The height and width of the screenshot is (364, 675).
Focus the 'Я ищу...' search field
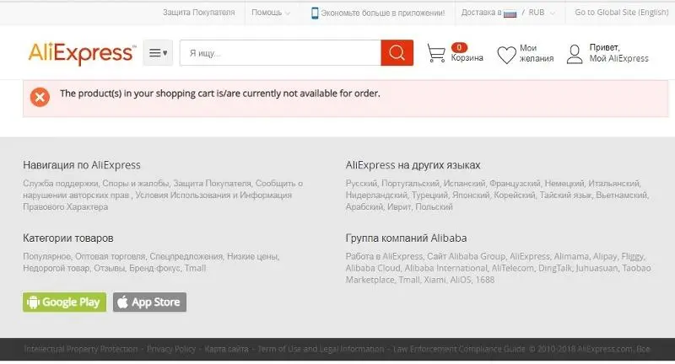click(x=280, y=53)
